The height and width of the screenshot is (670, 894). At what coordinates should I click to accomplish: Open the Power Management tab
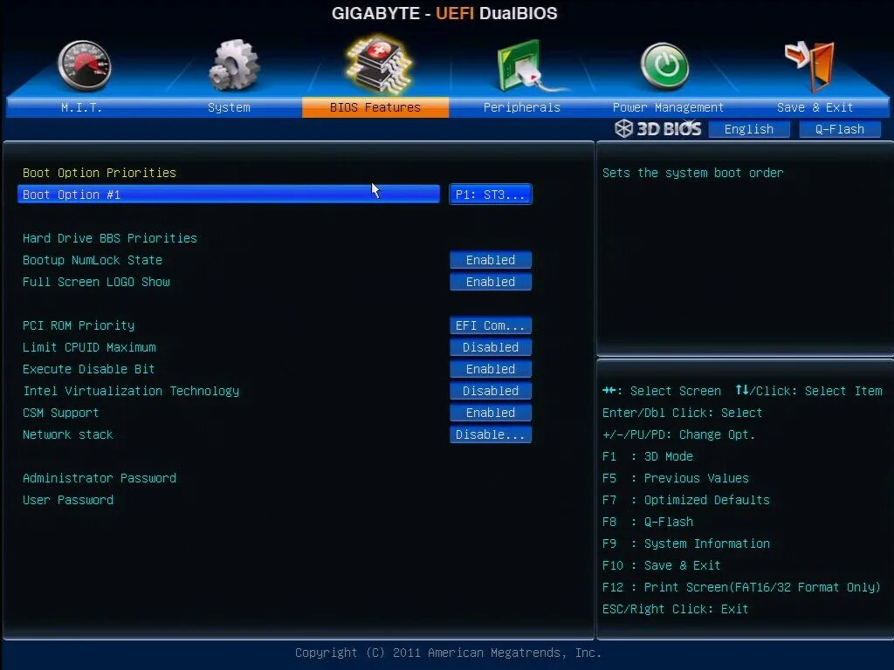668,107
